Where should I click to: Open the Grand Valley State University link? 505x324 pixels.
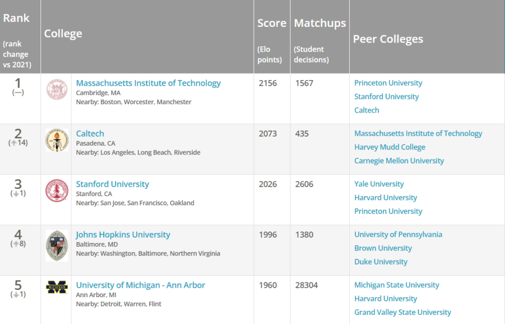[x=403, y=312]
